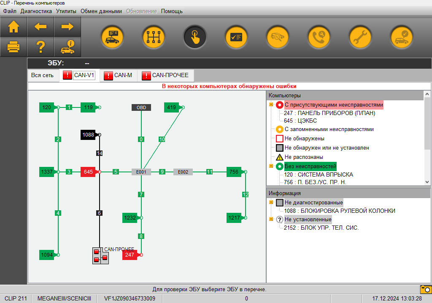Viewport: 432px width, 303px height.
Task: Click the forward arrow navigation icon
Action: click(67, 27)
